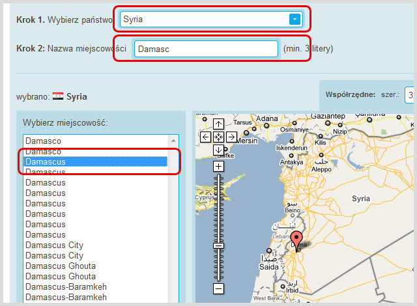Screen dimensions: 417x306
Task: Click the red Damascus map marker
Action: [297, 240]
